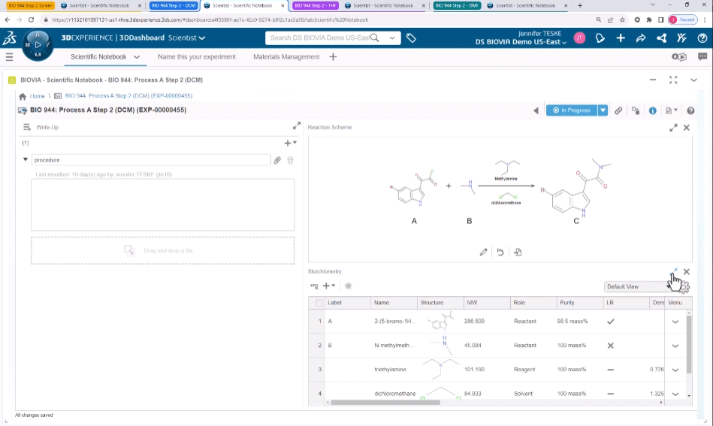This screenshot has height=426, width=713.
Task: Collapse the procedure section triangle
Action: [26, 159]
